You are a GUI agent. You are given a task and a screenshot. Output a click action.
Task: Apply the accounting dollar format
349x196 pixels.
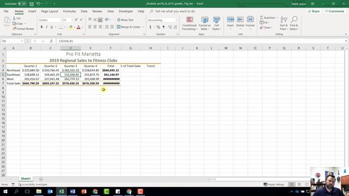(x=151, y=27)
